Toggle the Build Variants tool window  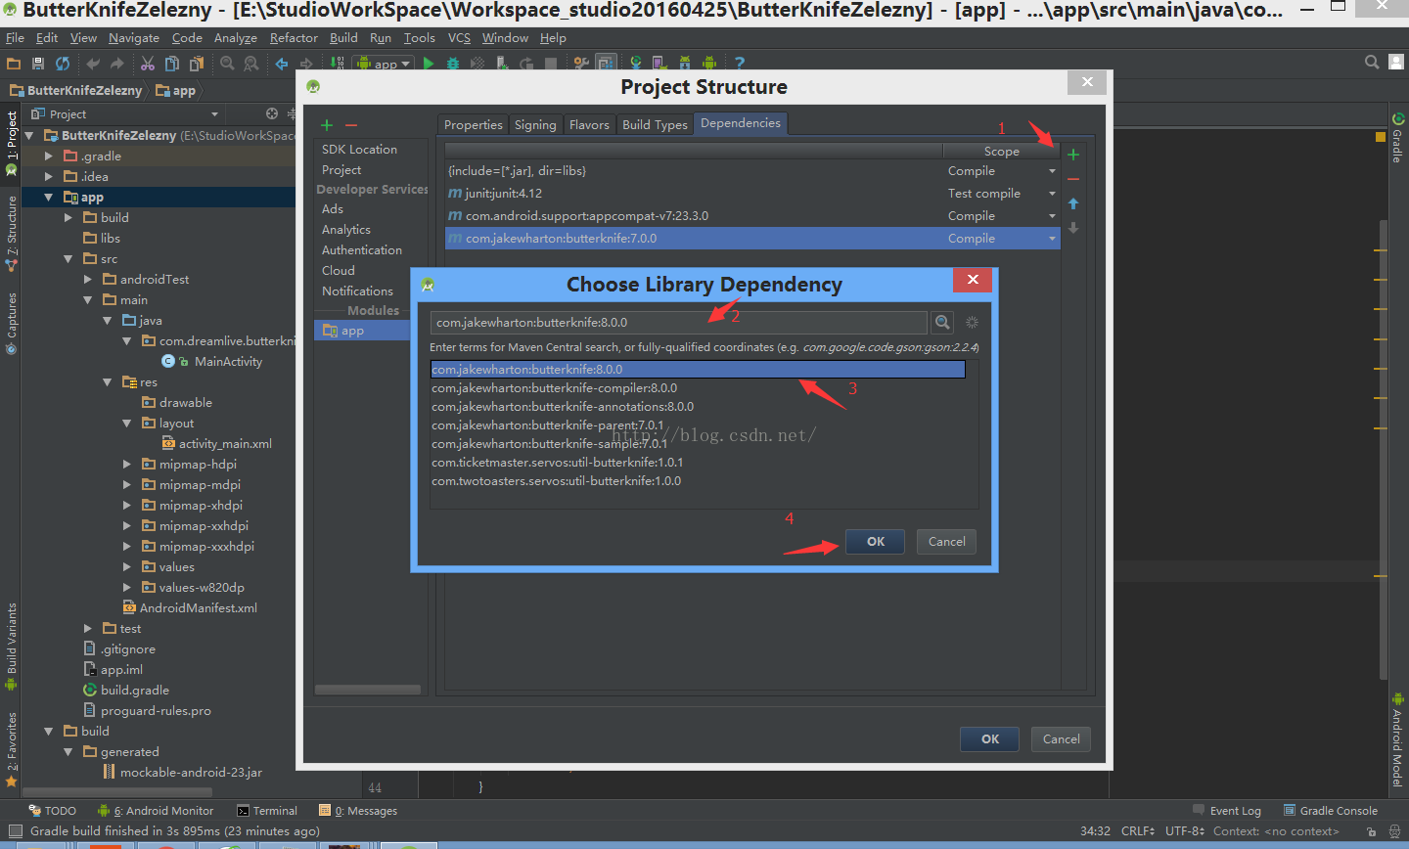click(x=12, y=646)
